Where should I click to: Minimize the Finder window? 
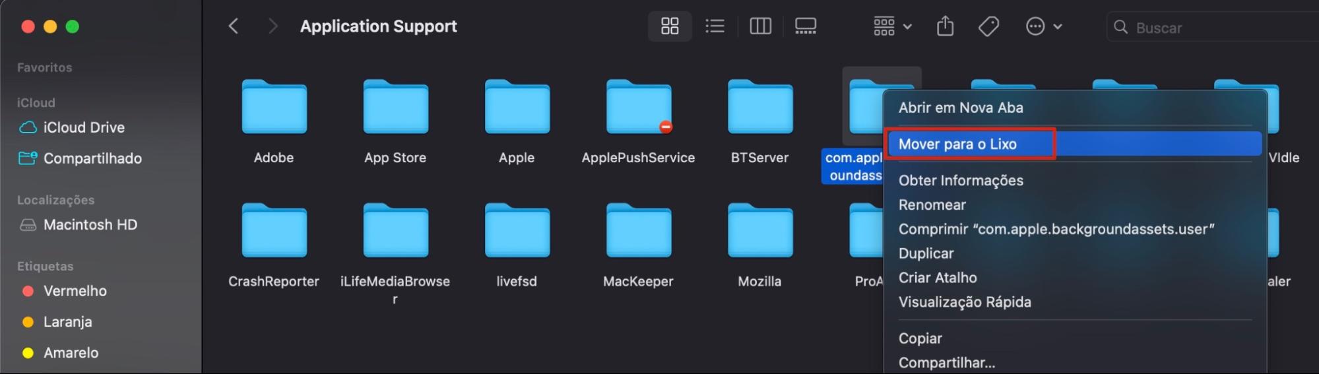point(50,26)
